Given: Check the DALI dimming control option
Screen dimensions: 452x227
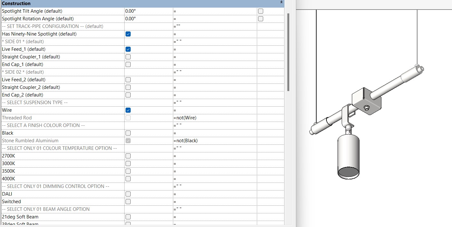Looking at the screenshot, I should (128, 194).
